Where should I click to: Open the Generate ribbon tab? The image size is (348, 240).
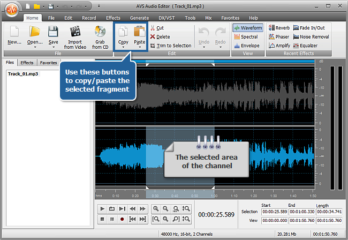coord(139,18)
